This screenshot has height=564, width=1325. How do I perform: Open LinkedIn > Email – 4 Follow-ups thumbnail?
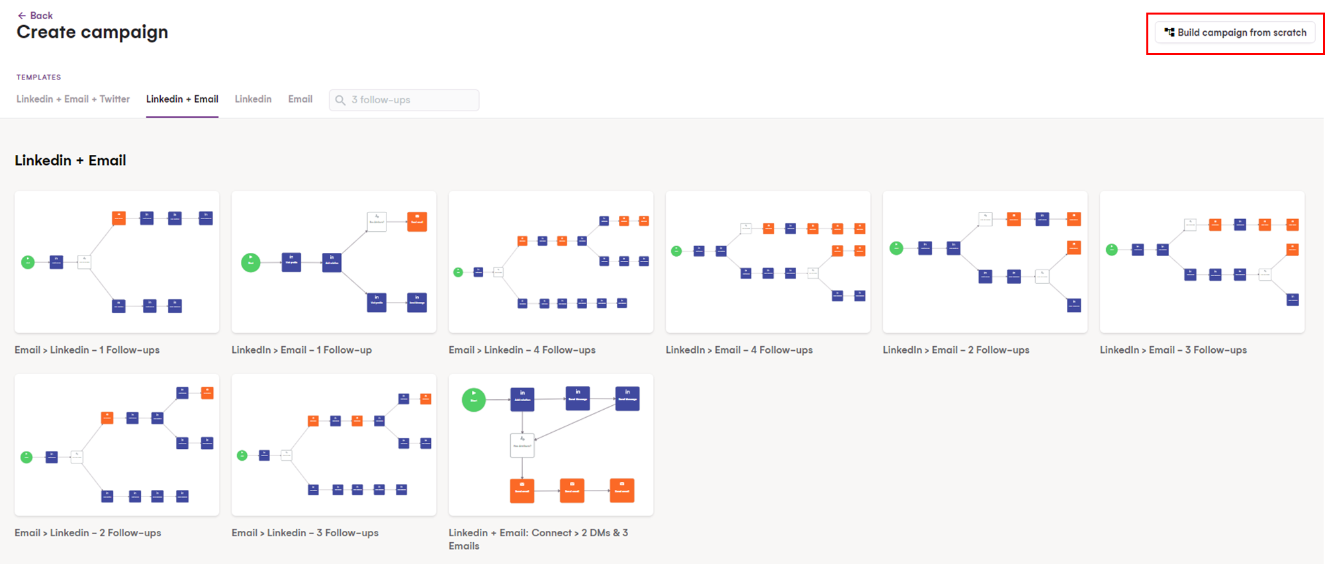[x=768, y=262]
